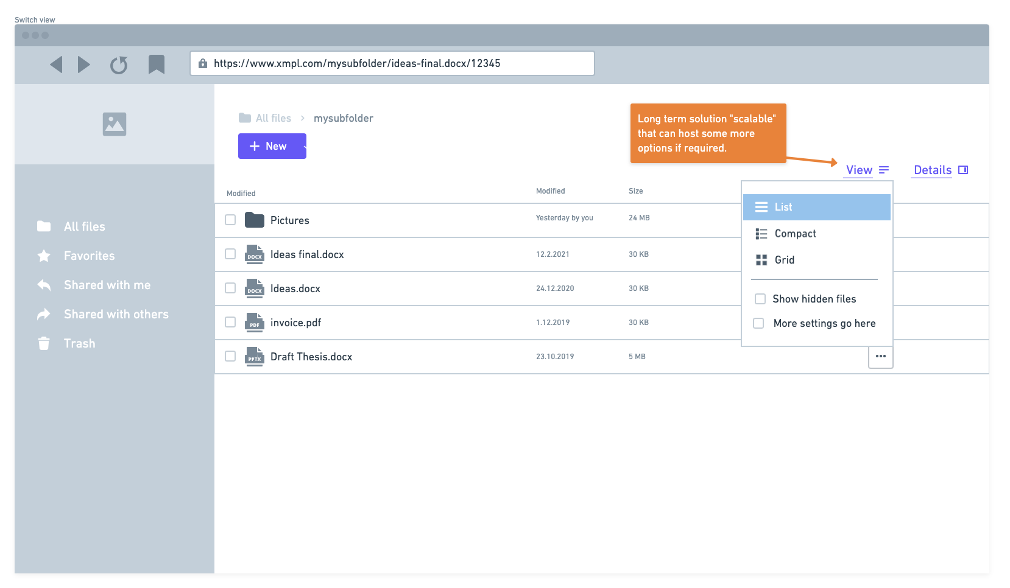The image size is (1010, 588).
Task: Click the breadcrumb folder icon
Action: click(245, 117)
